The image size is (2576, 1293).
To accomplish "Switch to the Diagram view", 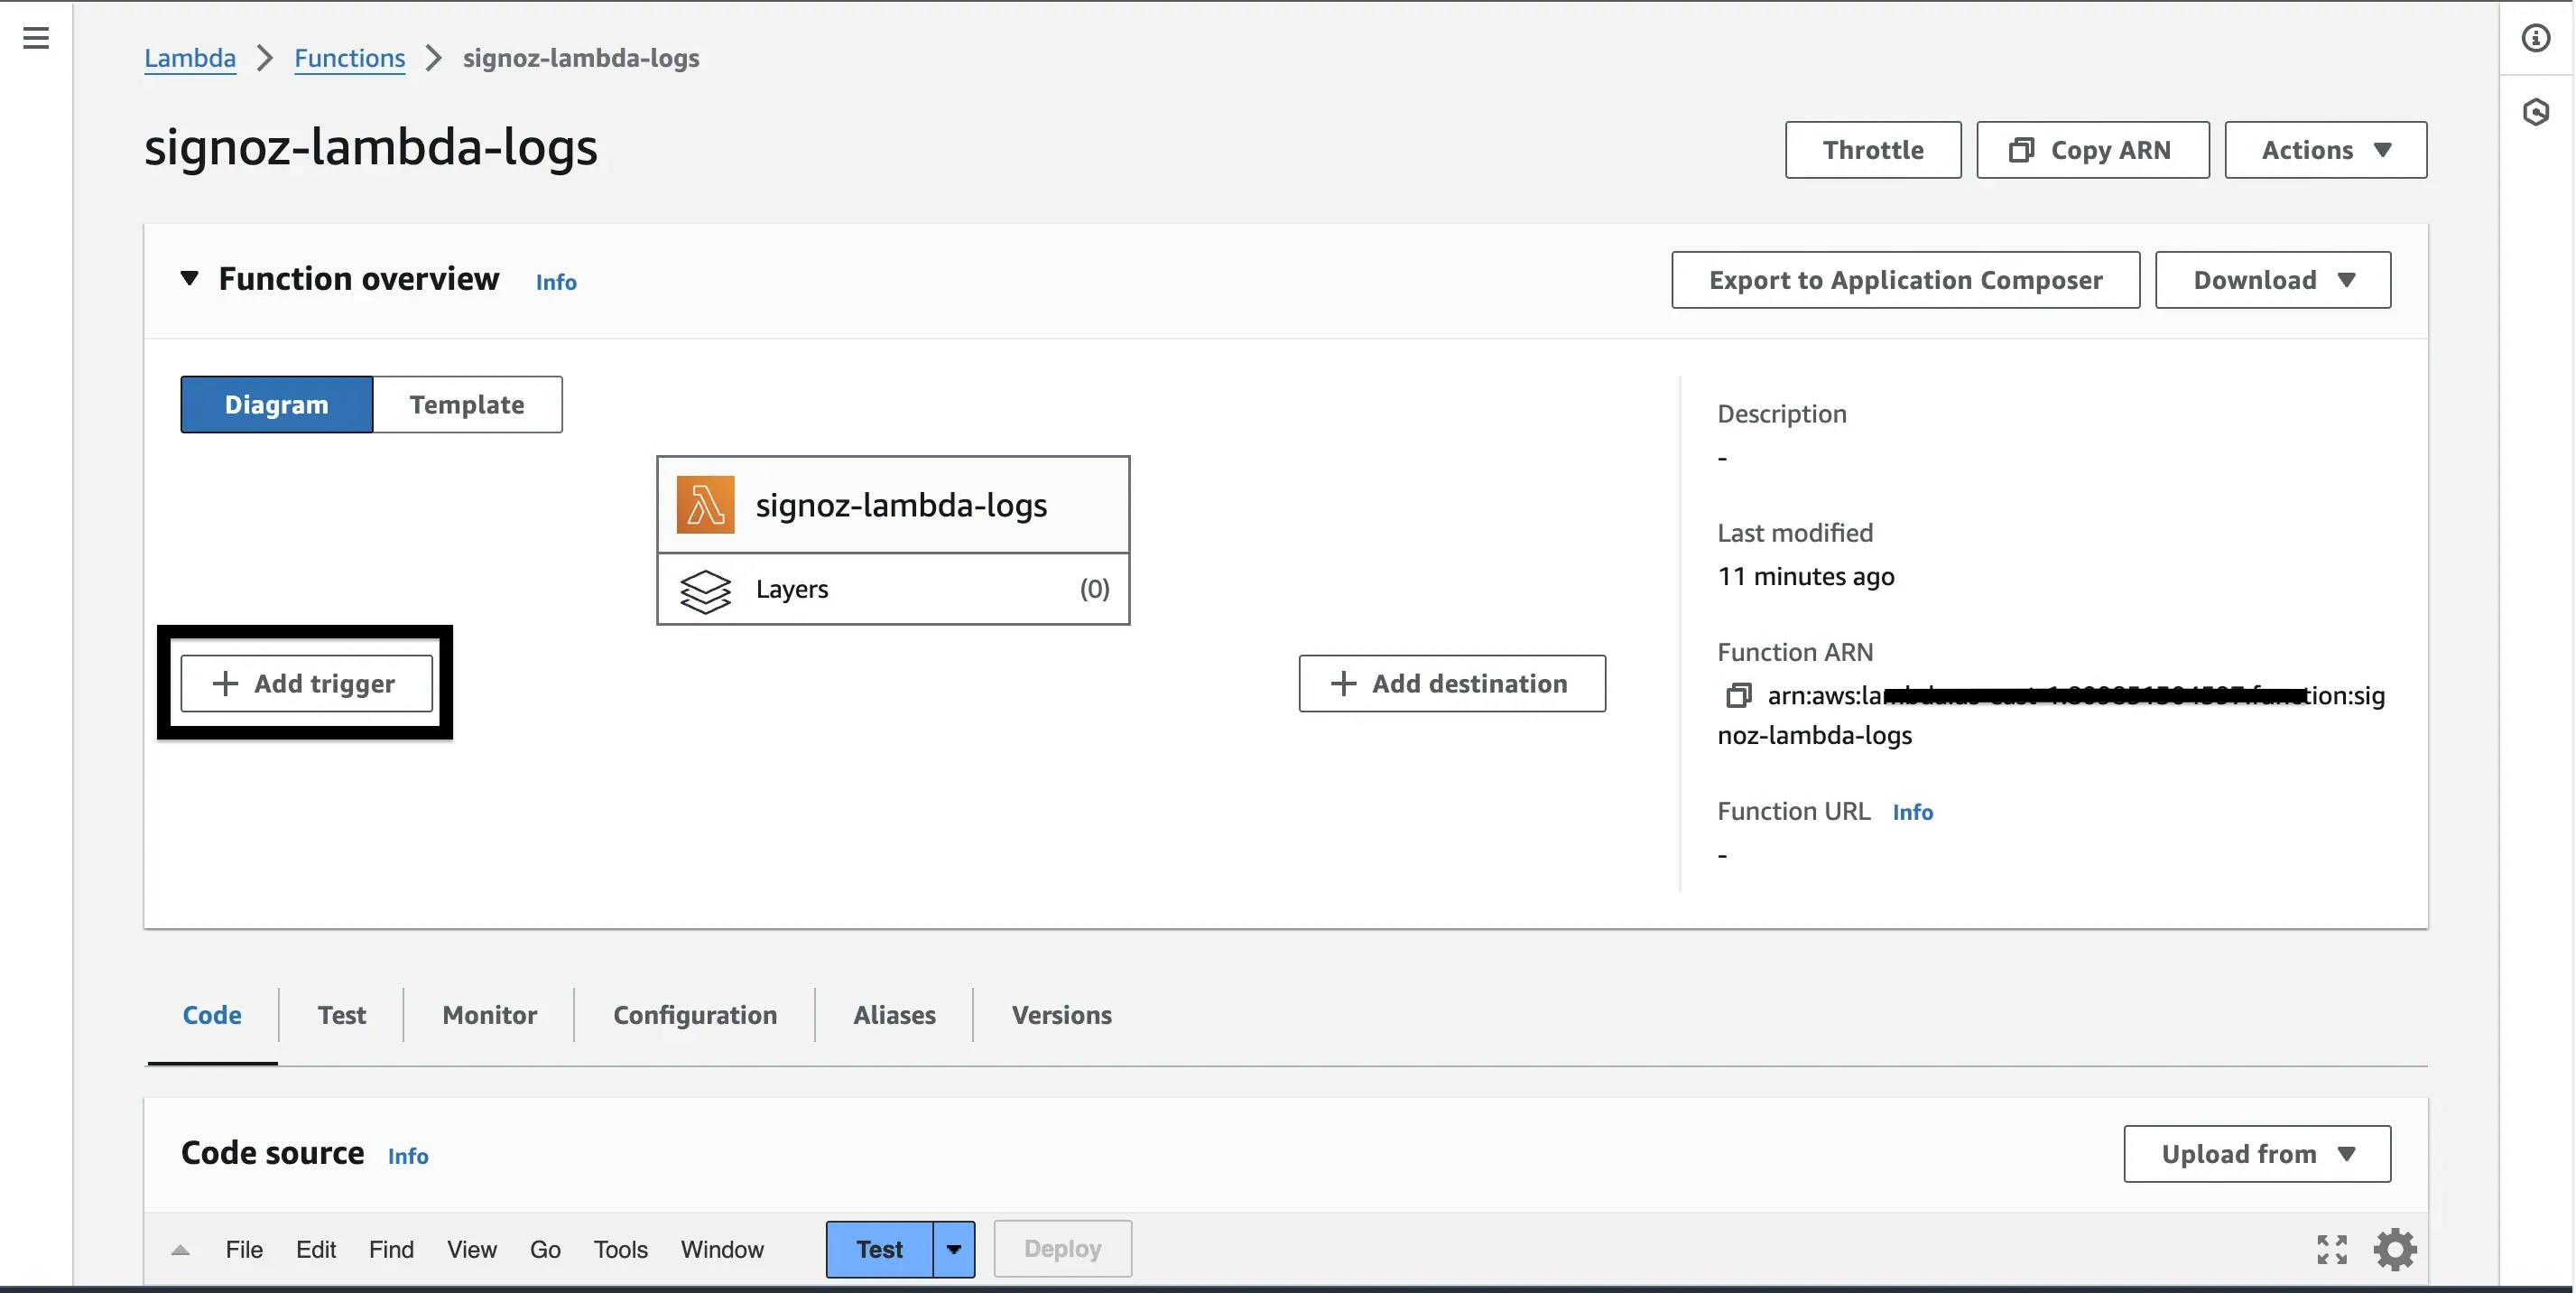I will point(277,405).
